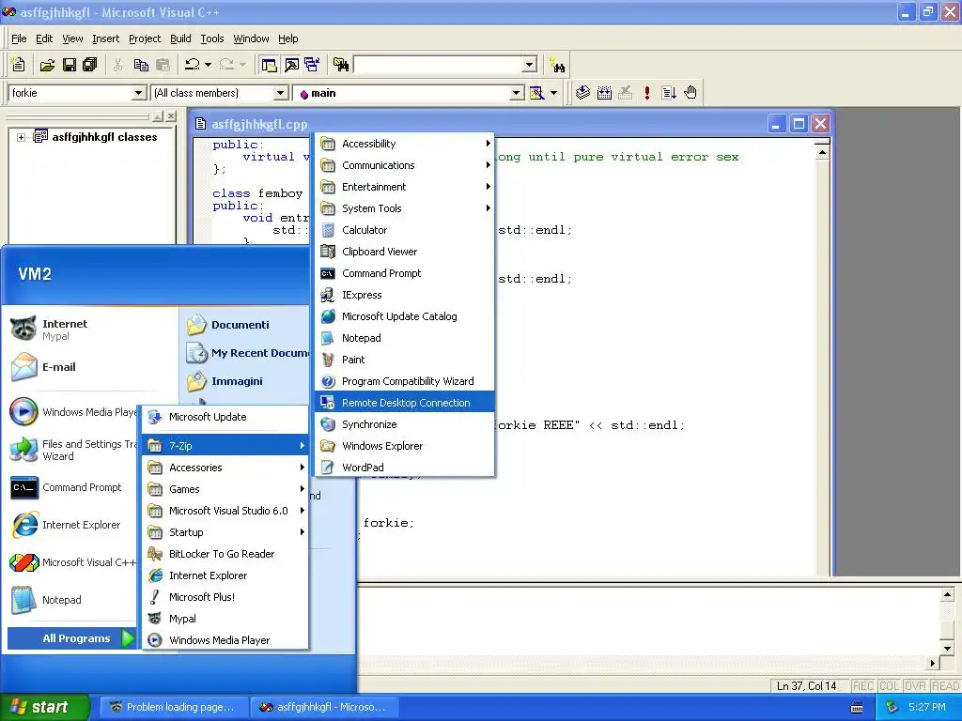Open the Build menu
This screenshot has width=962, height=721.
180,38
